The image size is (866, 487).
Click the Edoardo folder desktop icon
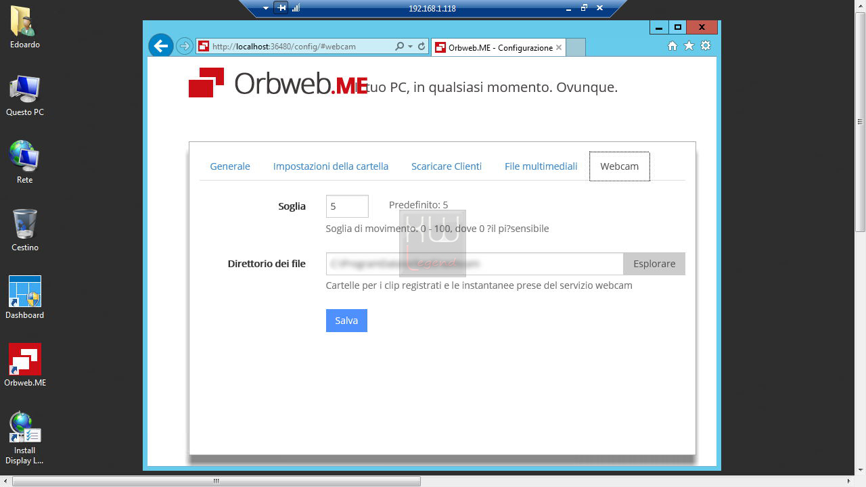click(25, 28)
